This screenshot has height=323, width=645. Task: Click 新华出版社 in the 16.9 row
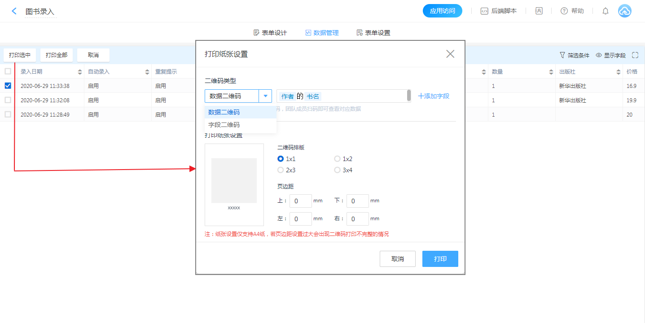pos(572,86)
